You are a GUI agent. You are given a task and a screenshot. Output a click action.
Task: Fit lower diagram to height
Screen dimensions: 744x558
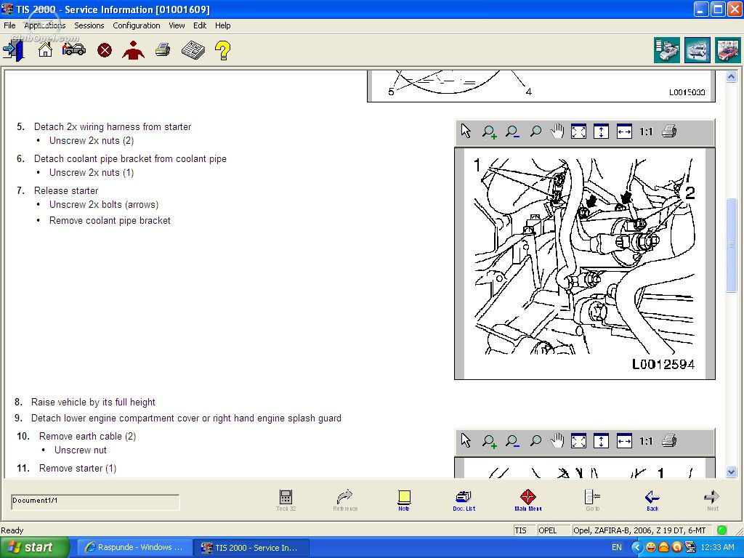point(601,441)
